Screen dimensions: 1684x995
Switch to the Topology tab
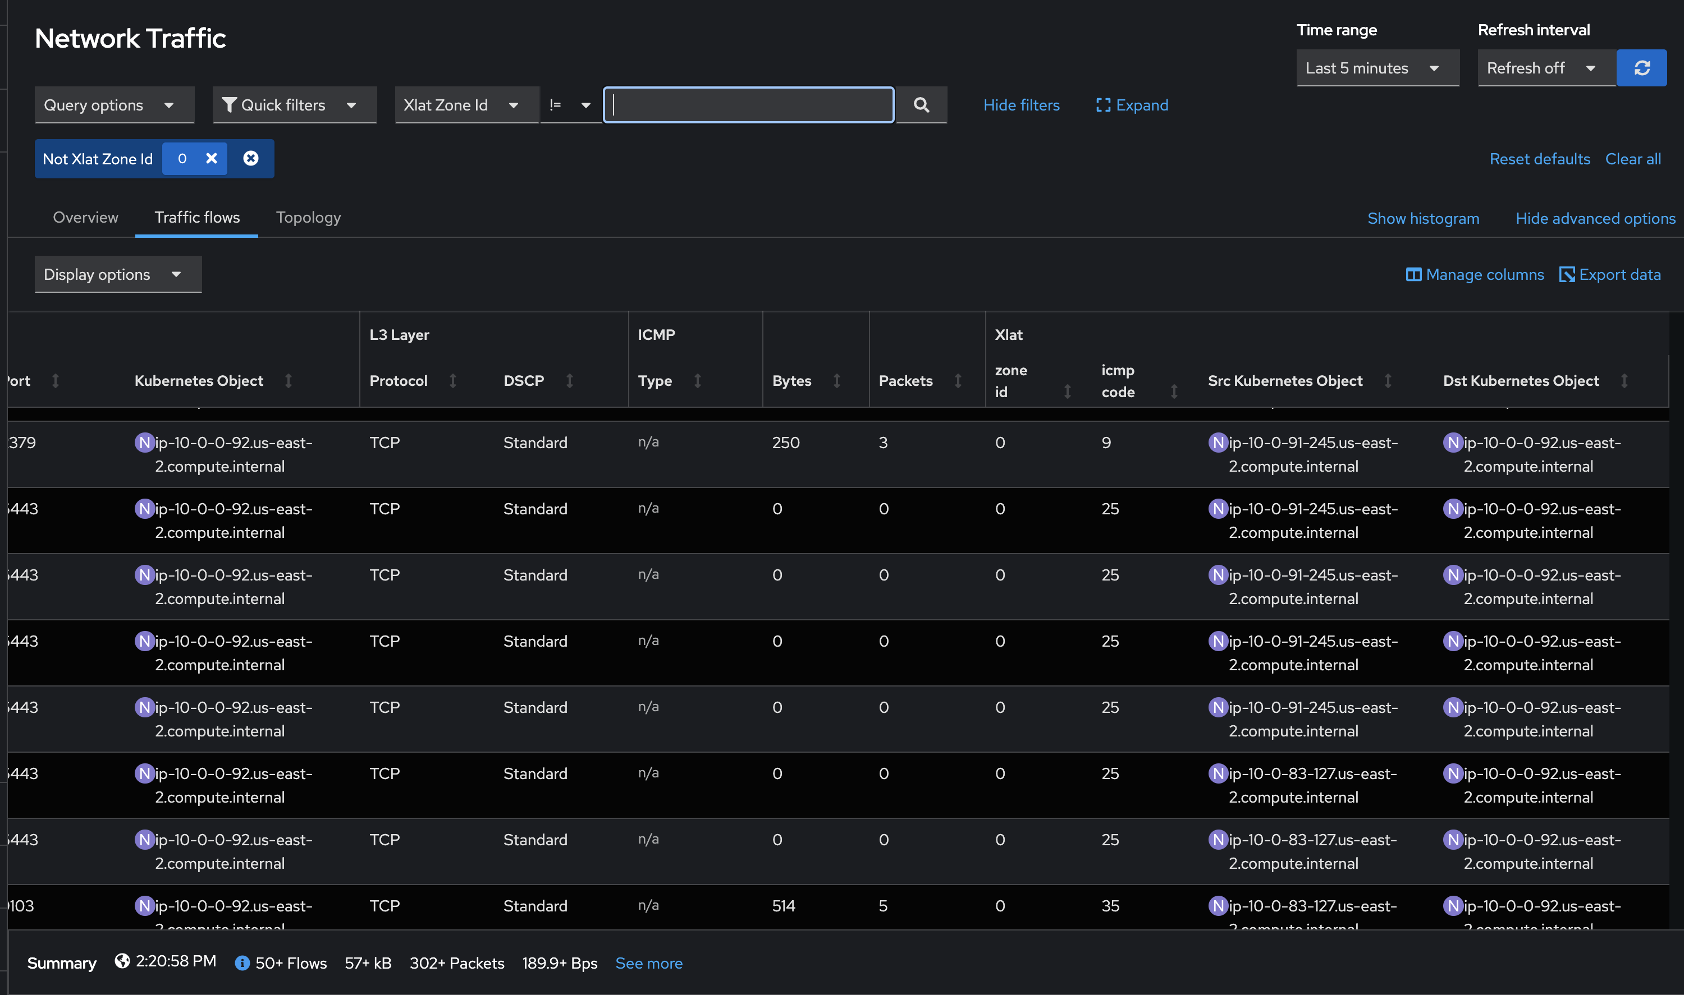309,217
